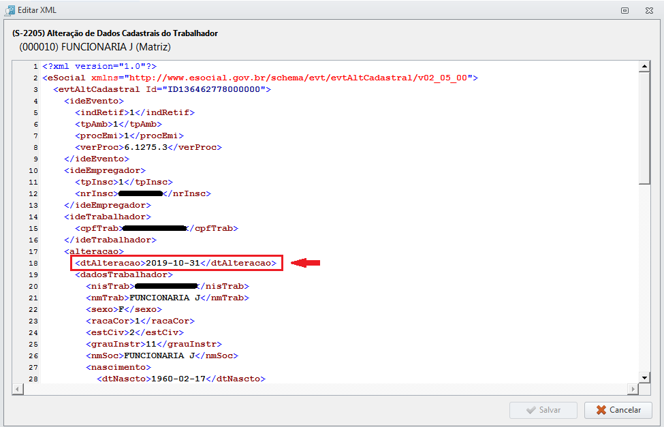Click the cpfTrab line

coord(156,228)
